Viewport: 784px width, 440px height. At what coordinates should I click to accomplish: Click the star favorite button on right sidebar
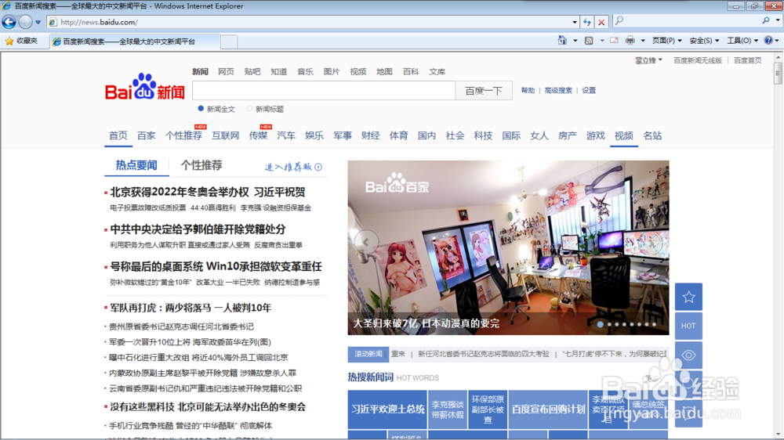pos(688,297)
